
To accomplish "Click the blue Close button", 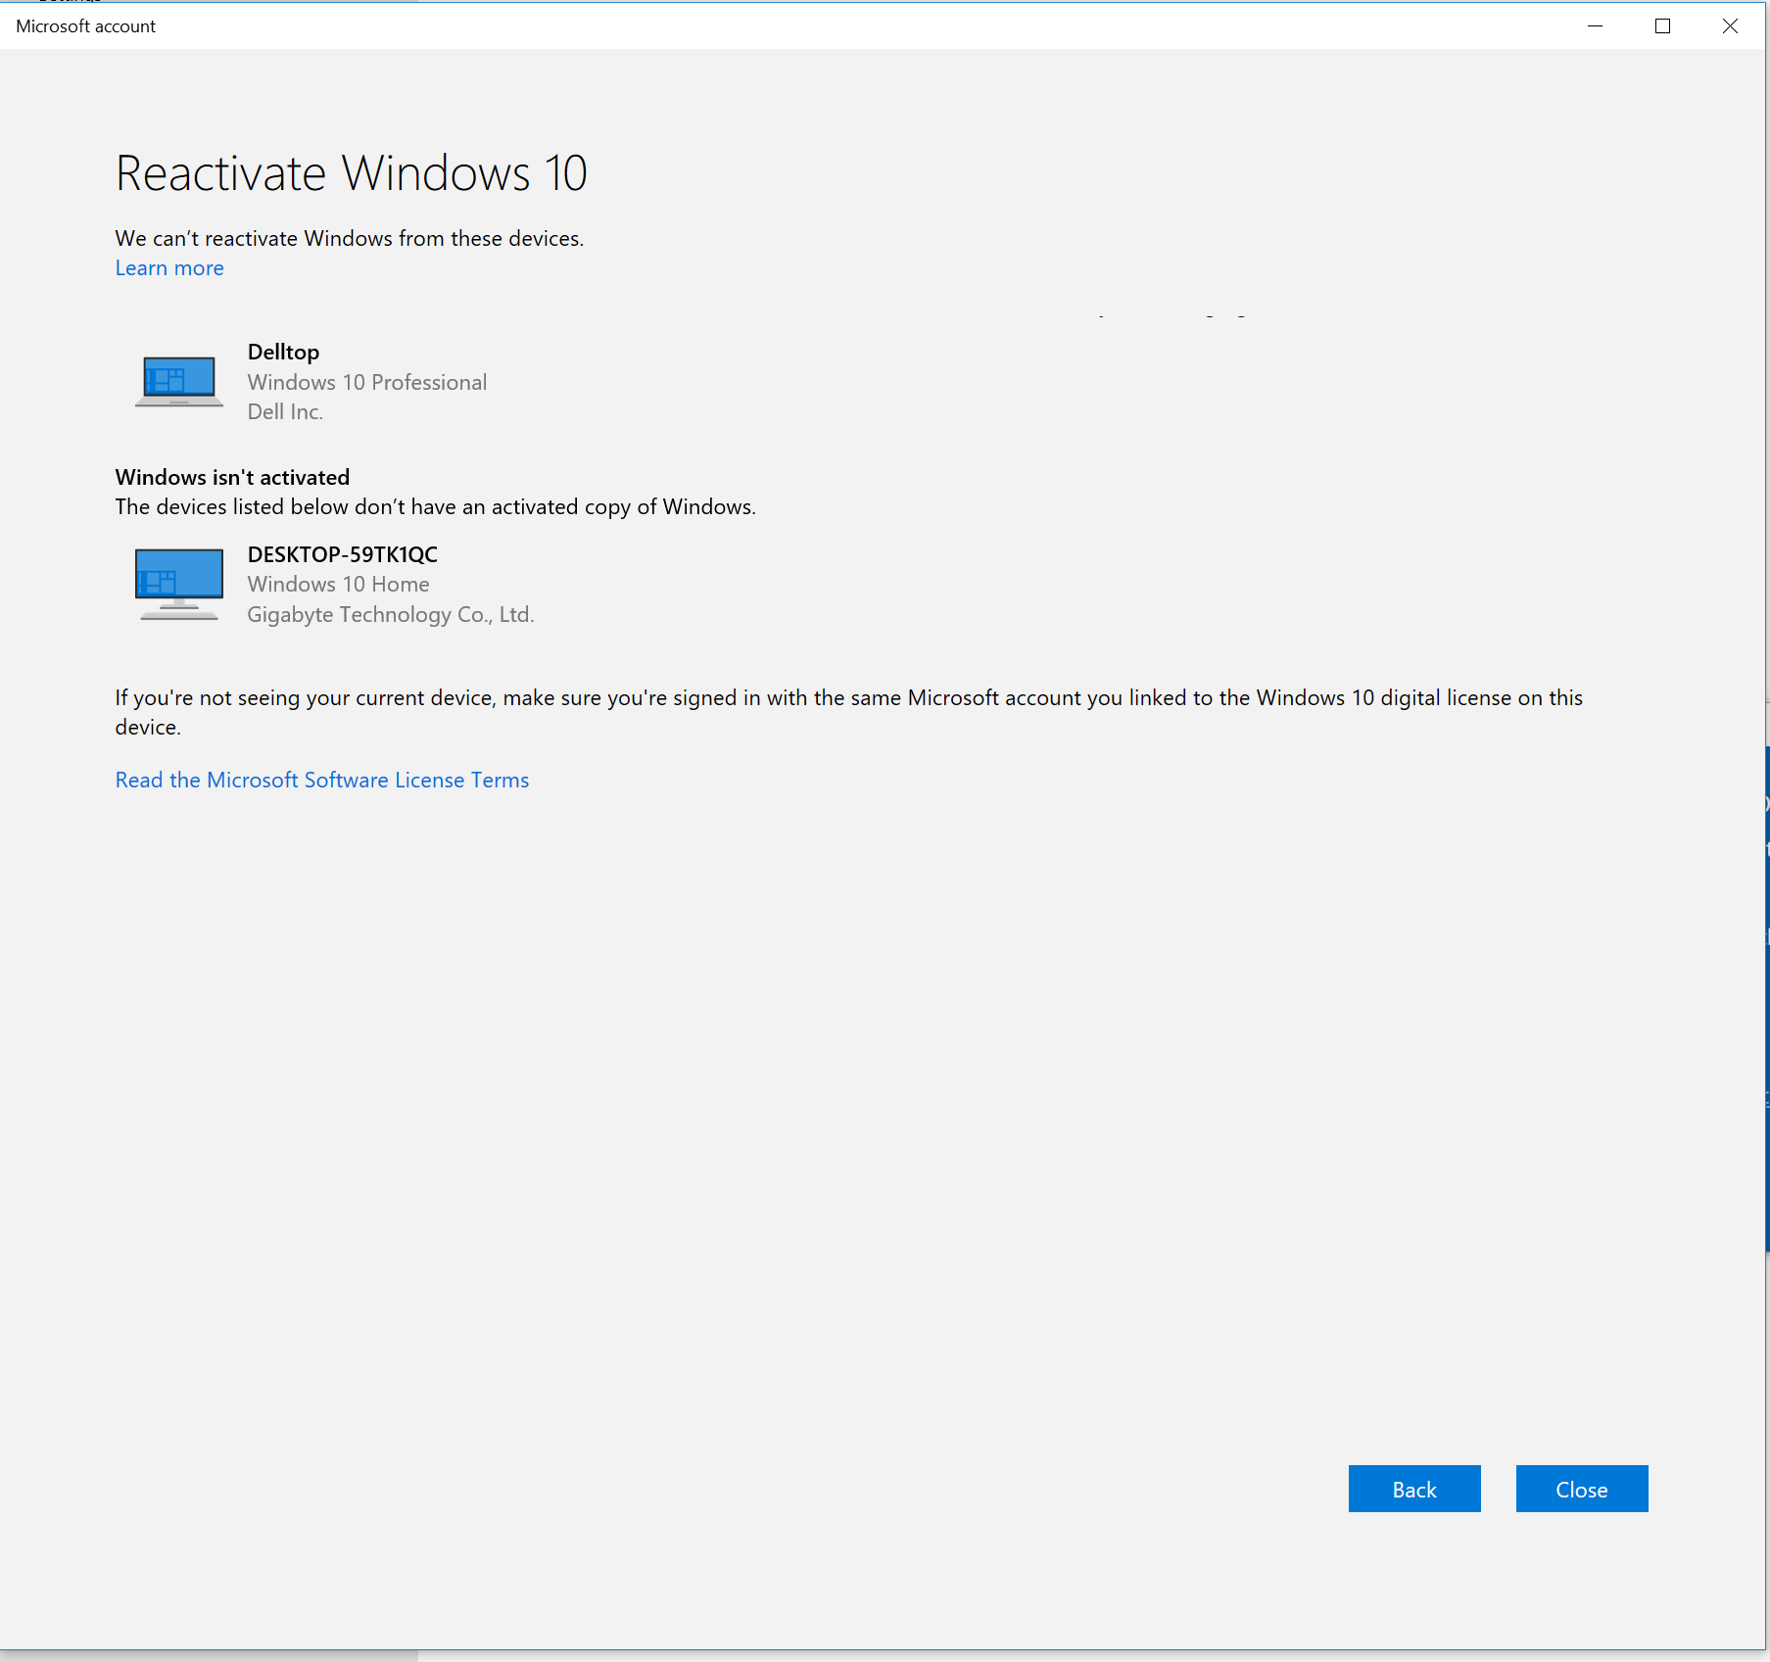I will (x=1582, y=1489).
